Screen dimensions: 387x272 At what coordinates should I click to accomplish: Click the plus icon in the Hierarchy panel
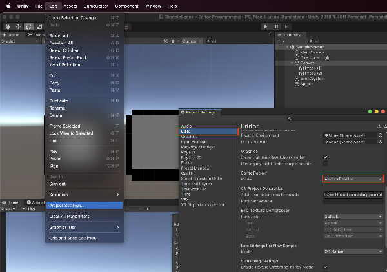279,41
